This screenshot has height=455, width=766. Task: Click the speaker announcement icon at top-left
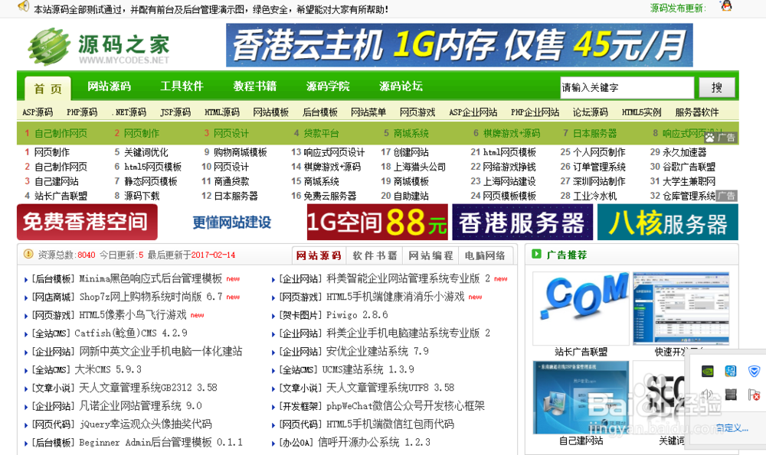pos(23,6)
